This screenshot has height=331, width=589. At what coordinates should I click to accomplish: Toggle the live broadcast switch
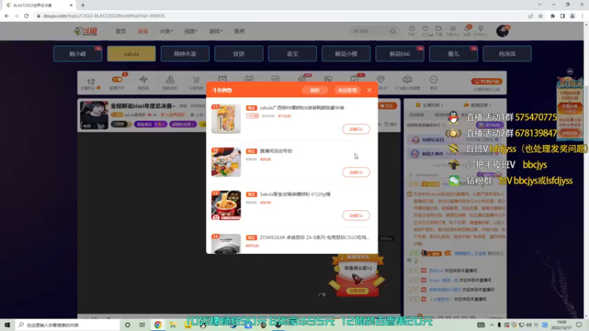[x=117, y=80]
